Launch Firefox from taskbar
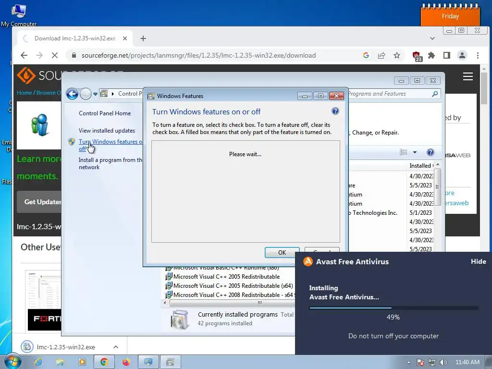 tap(126, 362)
